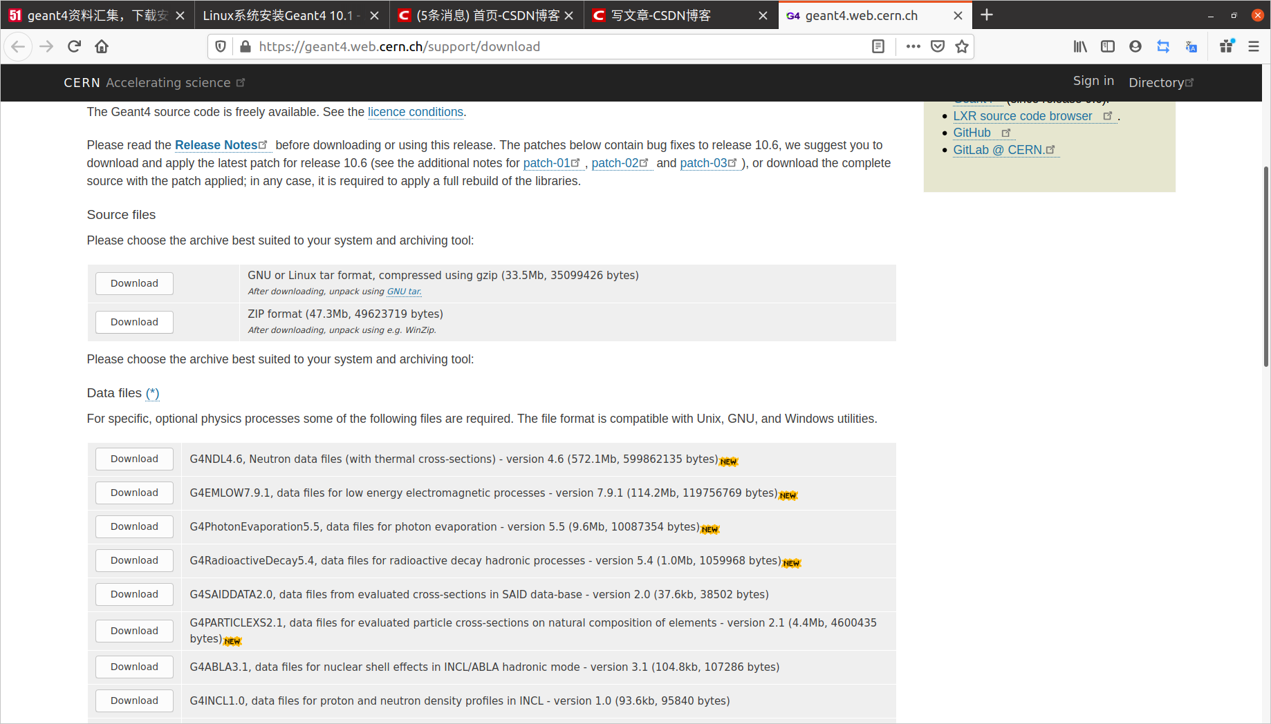
Task: Click the Data files (*) footnote link
Action: pyautogui.click(x=152, y=393)
